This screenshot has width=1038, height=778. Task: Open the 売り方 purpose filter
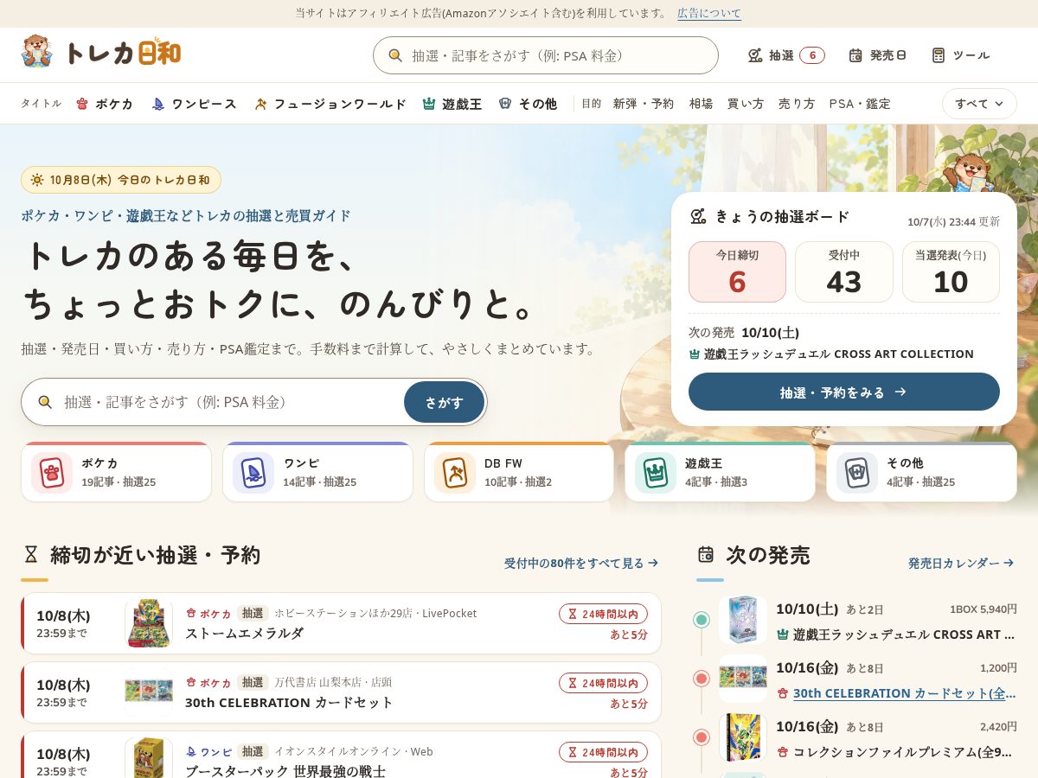click(x=797, y=104)
